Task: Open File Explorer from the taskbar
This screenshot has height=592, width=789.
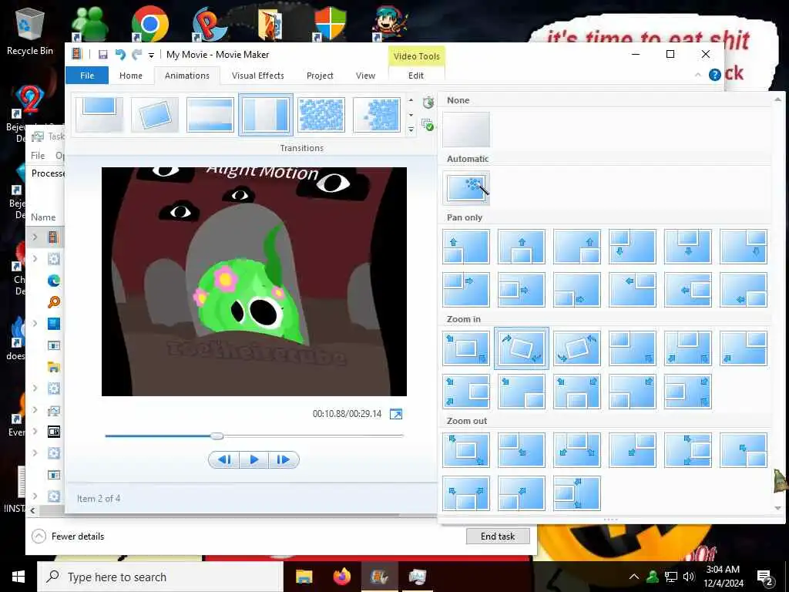Action: (x=304, y=577)
